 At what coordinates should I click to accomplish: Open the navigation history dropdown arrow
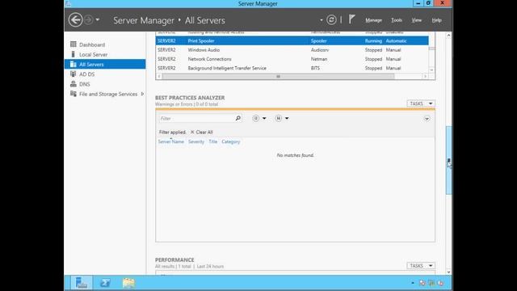point(98,19)
